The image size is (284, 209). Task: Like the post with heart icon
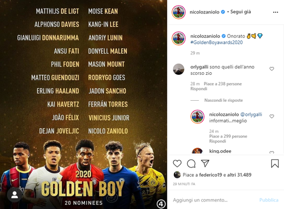[177, 163]
